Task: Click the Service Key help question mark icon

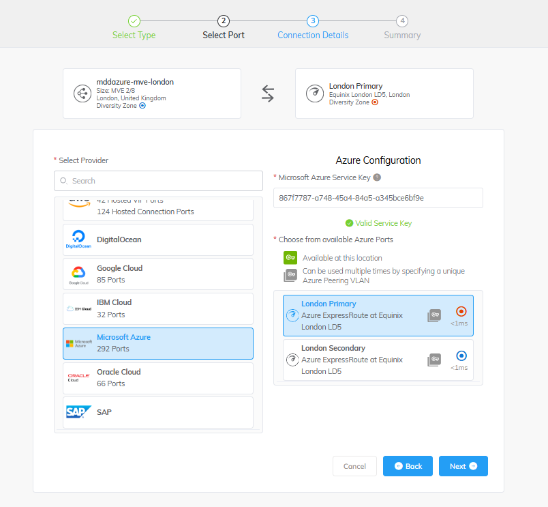Action: 377,177
